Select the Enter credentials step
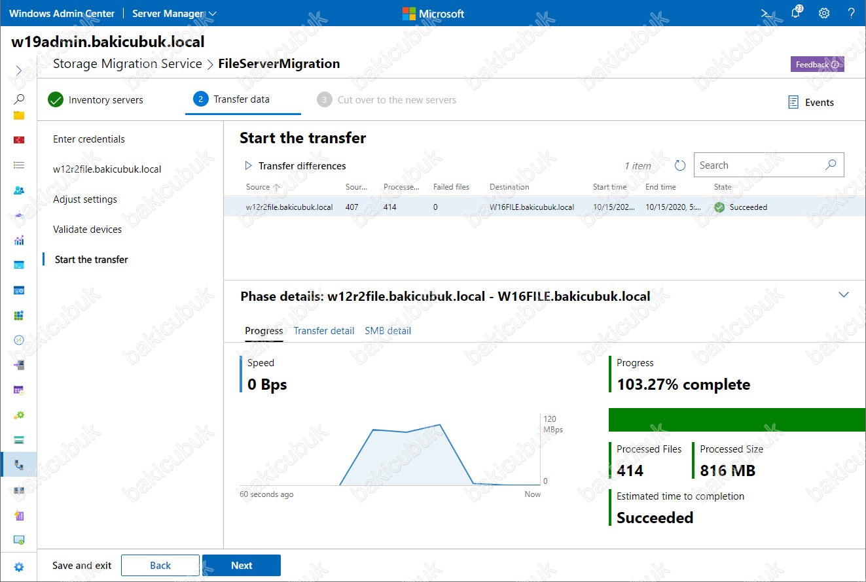The height and width of the screenshot is (582, 866). [x=89, y=139]
